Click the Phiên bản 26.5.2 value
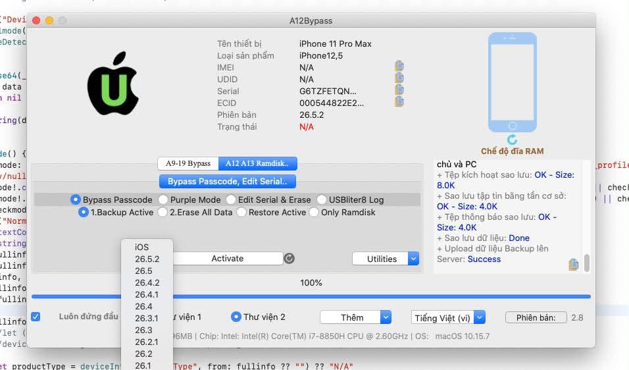The height and width of the screenshot is (370, 629). click(x=311, y=115)
